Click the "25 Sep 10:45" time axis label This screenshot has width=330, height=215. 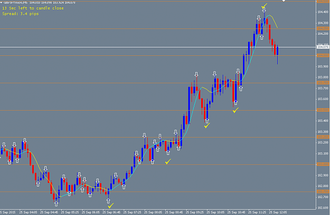click(237, 212)
